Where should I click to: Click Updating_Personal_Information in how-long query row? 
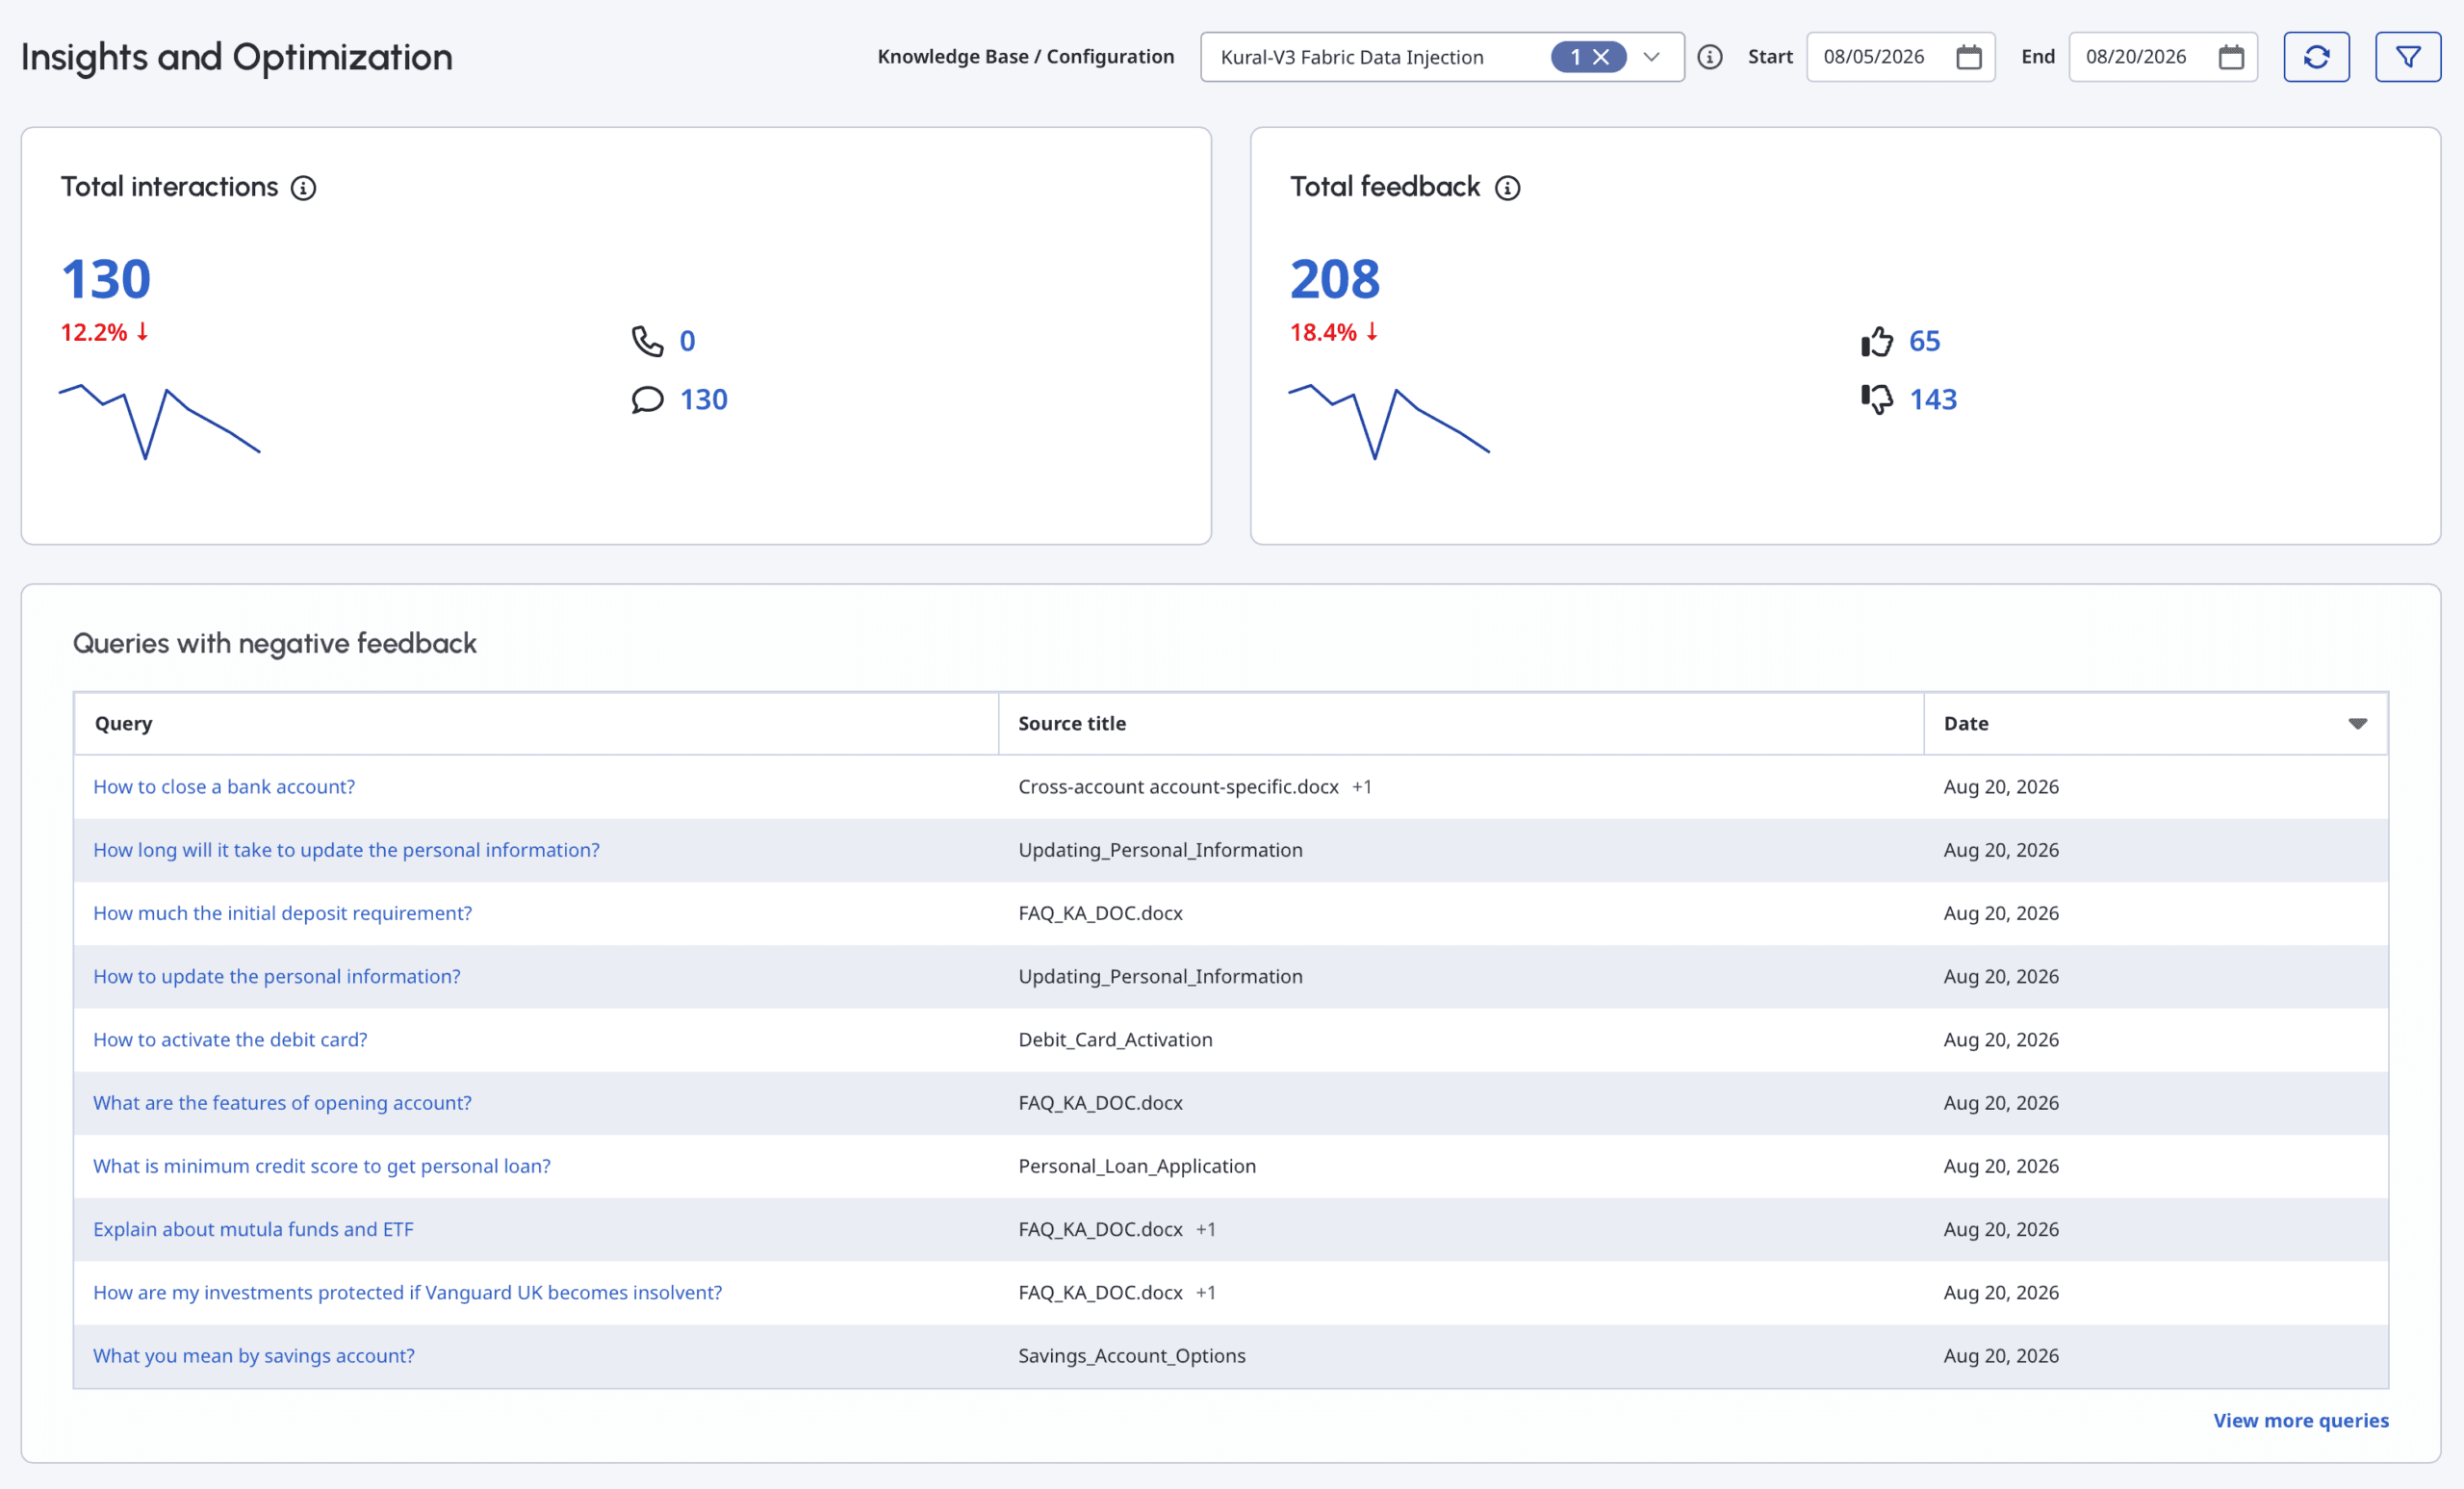pyautogui.click(x=1160, y=850)
